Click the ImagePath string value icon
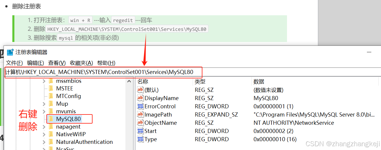Image resolution: width=381 pixels, height=150 pixels. pos(140,114)
